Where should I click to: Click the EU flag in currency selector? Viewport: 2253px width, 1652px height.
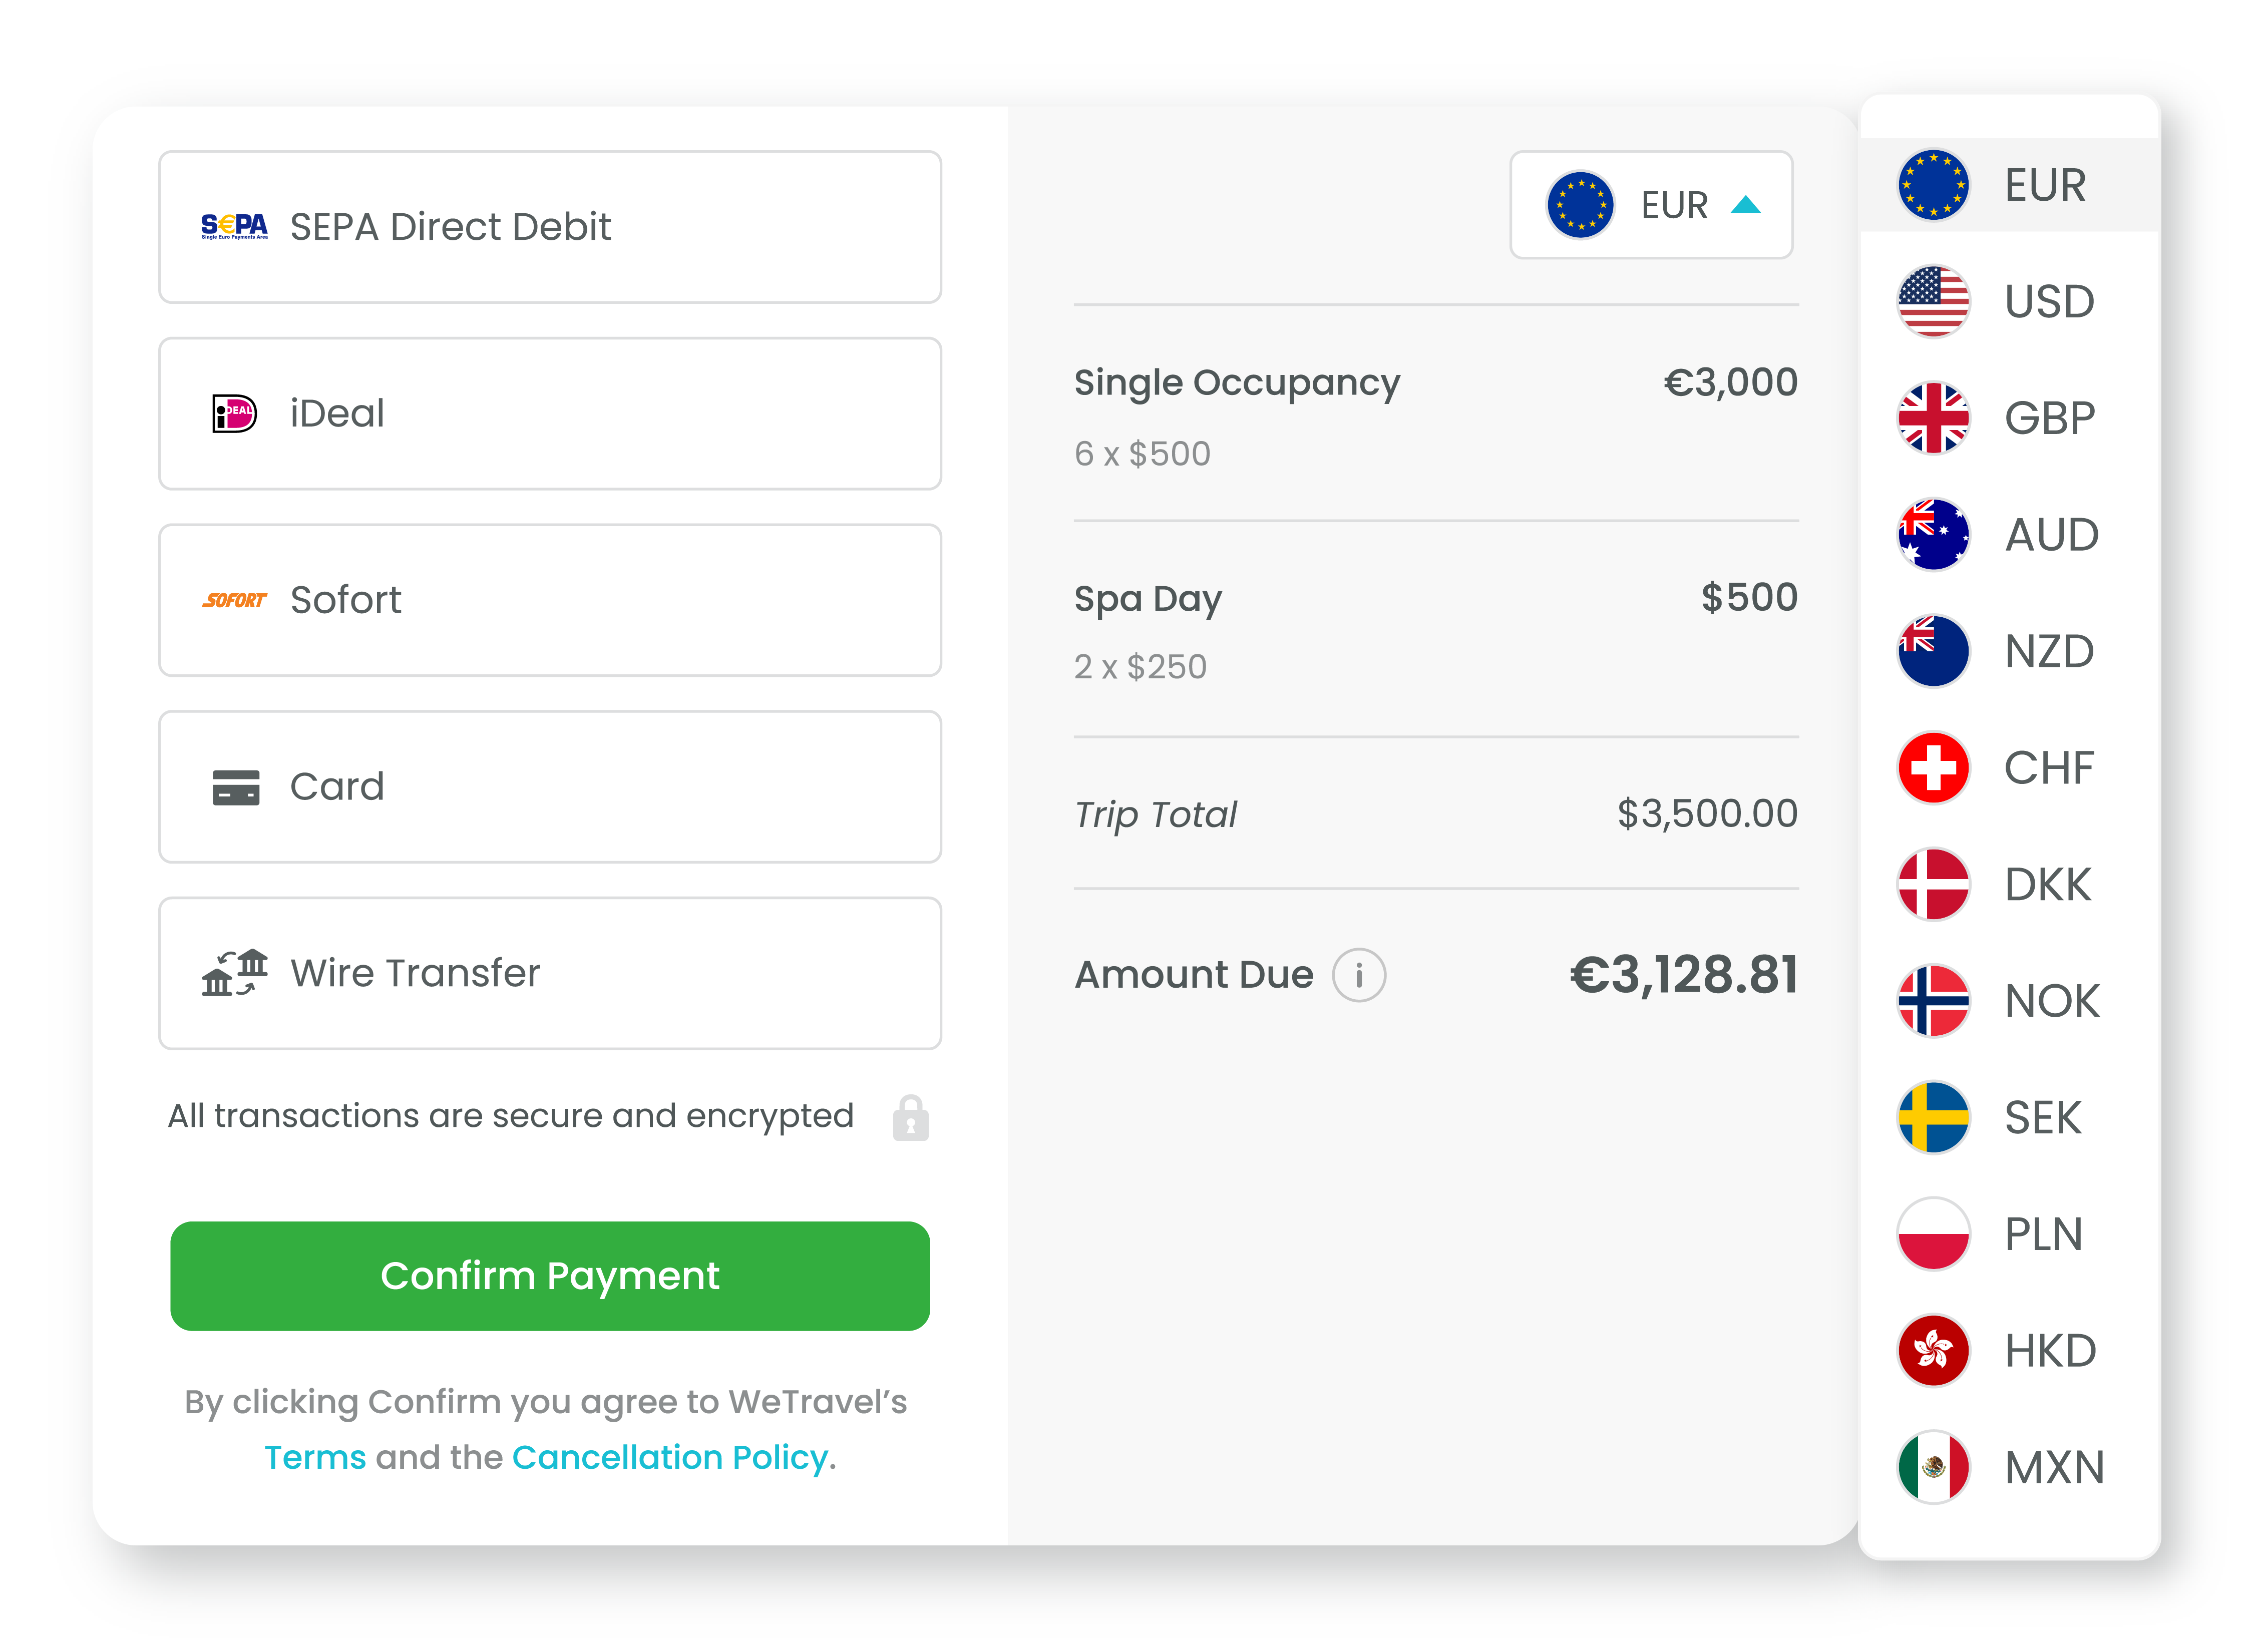1579,205
